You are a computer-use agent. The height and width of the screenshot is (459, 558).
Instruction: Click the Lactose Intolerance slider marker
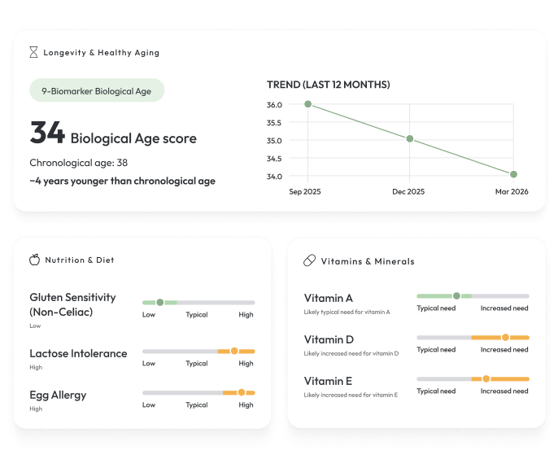point(234,351)
